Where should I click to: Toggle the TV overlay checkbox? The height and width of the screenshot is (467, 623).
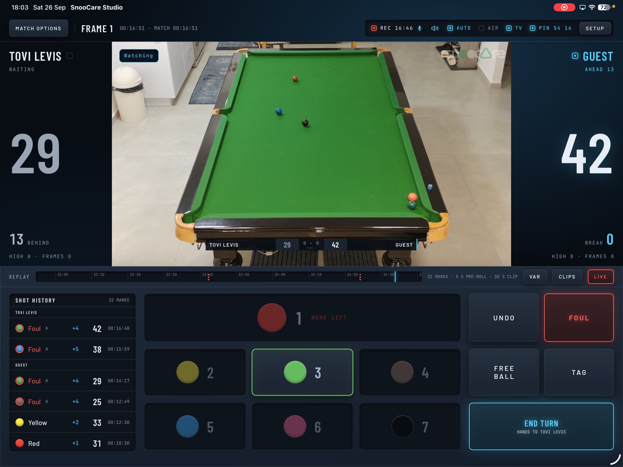[x=508, y=28]
